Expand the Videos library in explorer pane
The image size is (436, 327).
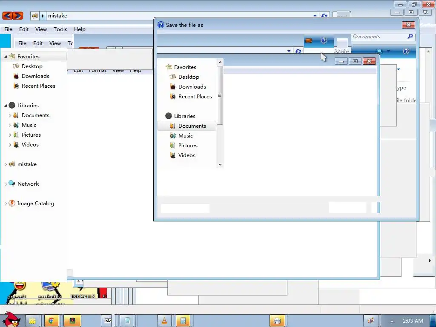click(10, 145)
